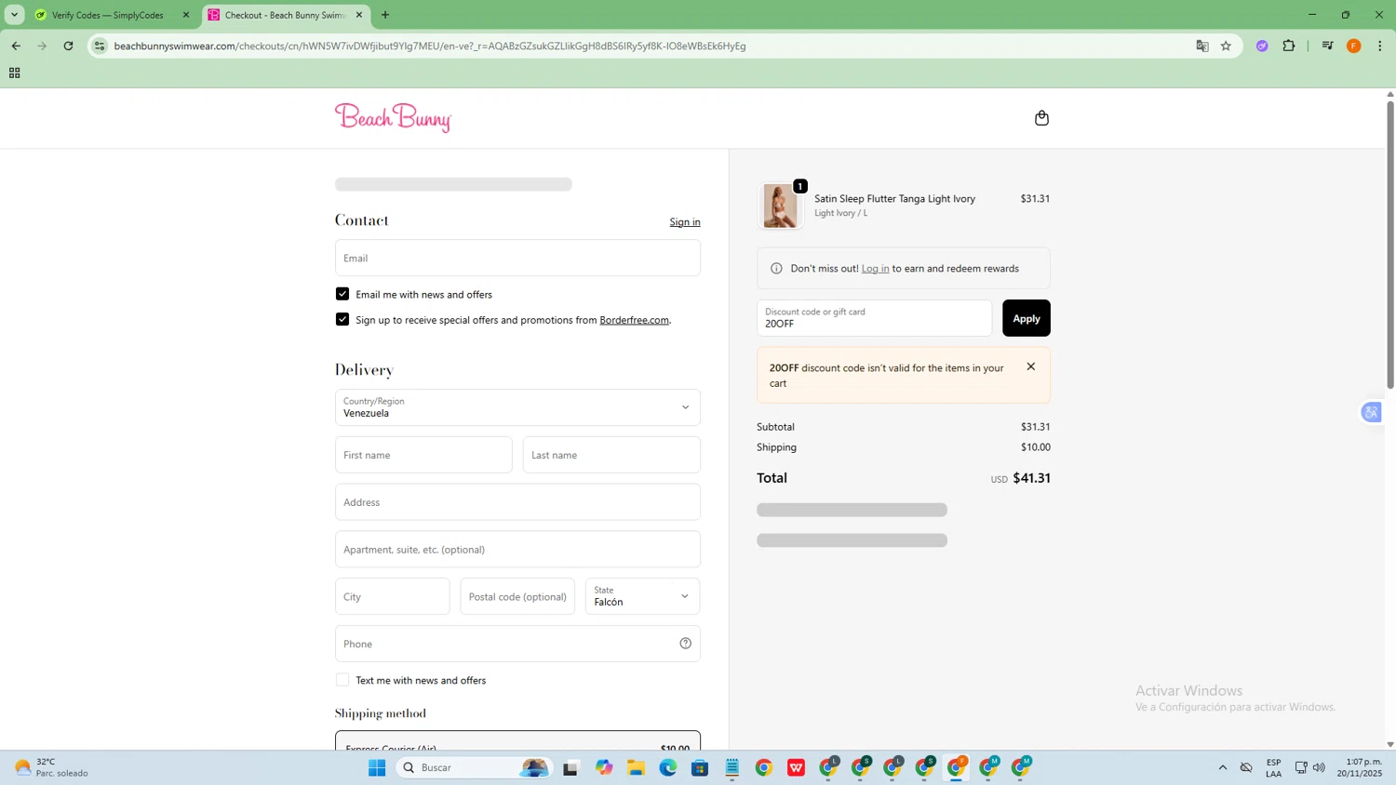Open the weather widget showing 32°C

click(x=51, y=767)
